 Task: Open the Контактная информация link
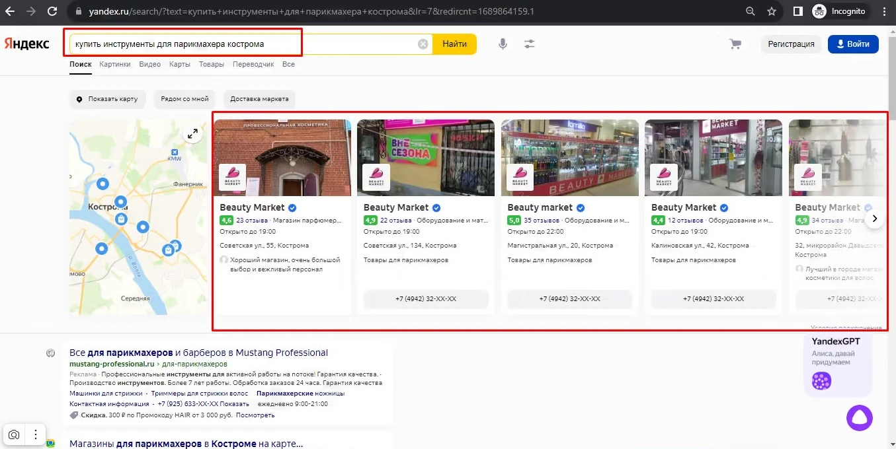[109, 403]
